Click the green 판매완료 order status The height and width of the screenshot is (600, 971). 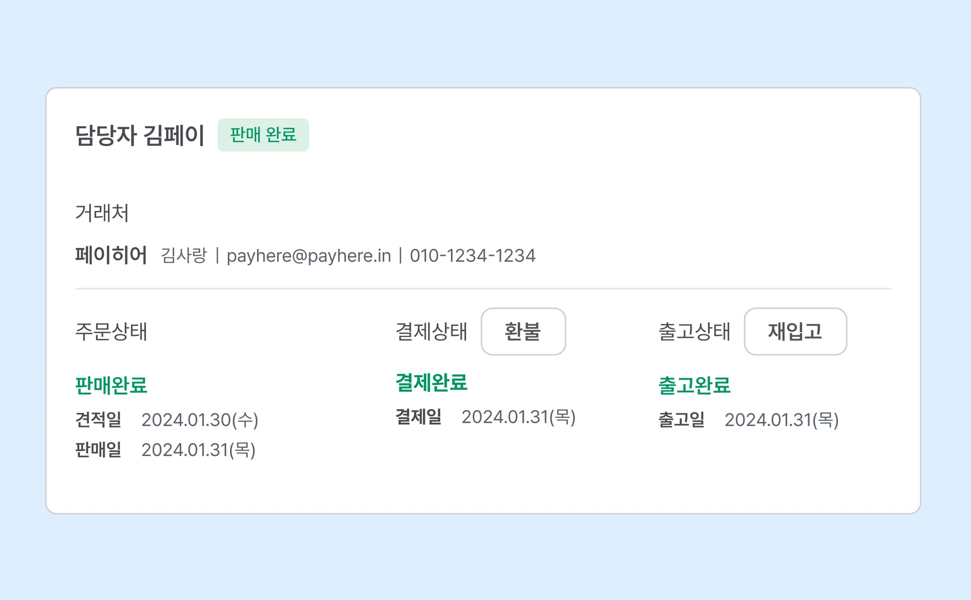point(111,385)
